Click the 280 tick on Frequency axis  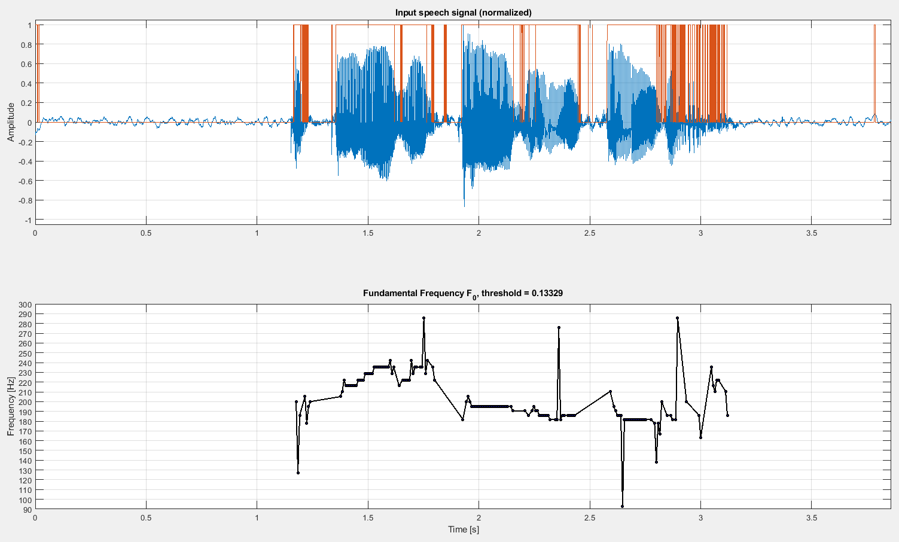[x=26, y=324]
